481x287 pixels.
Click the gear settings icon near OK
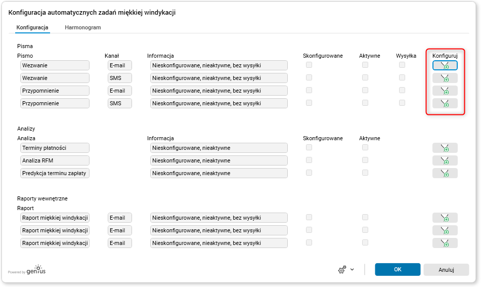click(342, 269)
